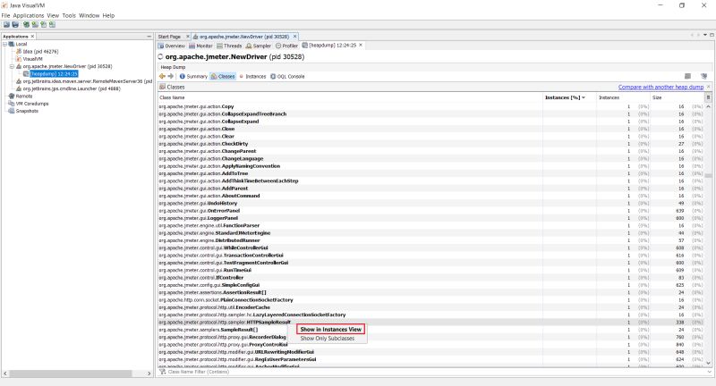The height and width of the screenshot is (386, 716).
Task: Select the [heapdump] 12:24:25 tree node
Action: (x=54, y=74)
